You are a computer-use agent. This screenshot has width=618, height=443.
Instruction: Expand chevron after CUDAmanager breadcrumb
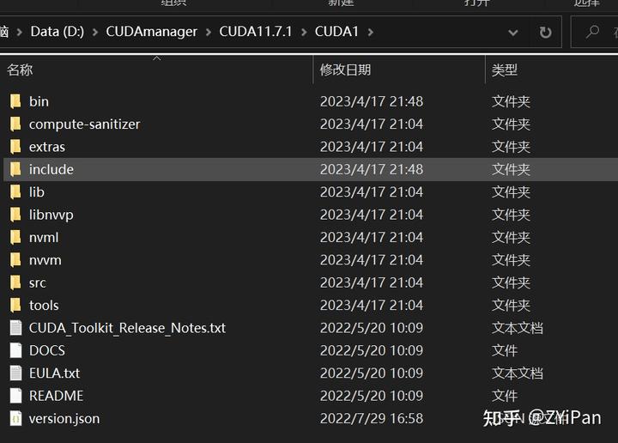209,32
